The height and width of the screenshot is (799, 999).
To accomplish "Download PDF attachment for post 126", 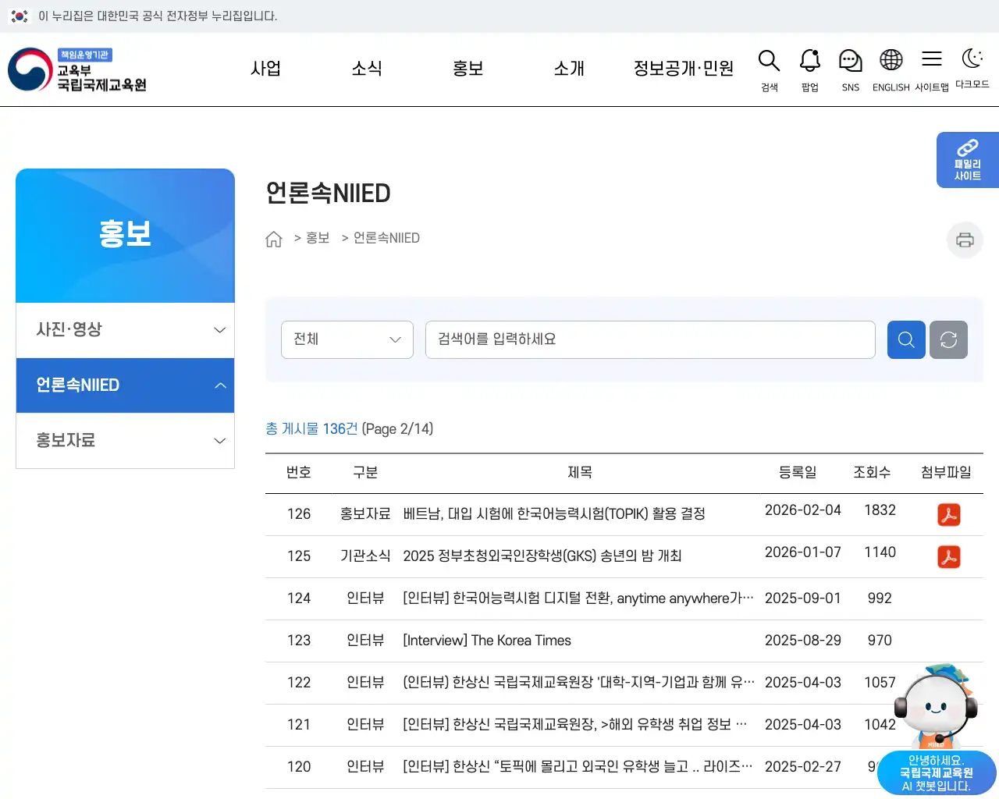I will pos(948,515).
